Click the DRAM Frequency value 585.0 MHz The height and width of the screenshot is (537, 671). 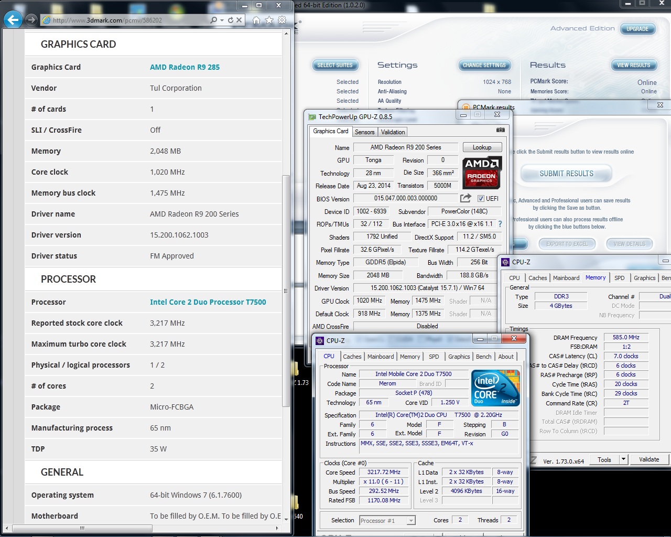coord(626,337)
